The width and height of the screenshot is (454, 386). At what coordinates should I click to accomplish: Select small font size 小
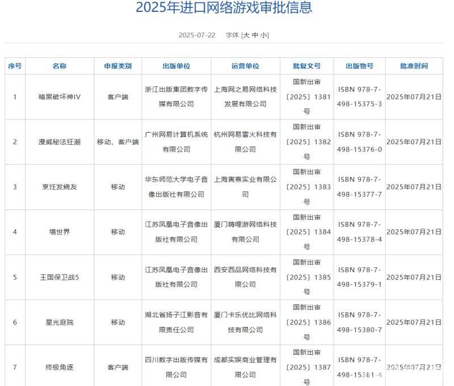pyautogui.click(x=263, y=35)
